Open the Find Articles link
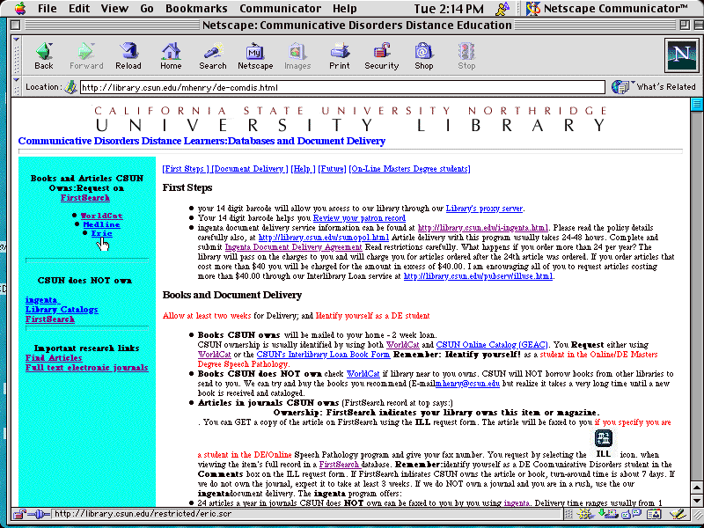The height and width of the screenshot is (528, 704). point(54,358)
